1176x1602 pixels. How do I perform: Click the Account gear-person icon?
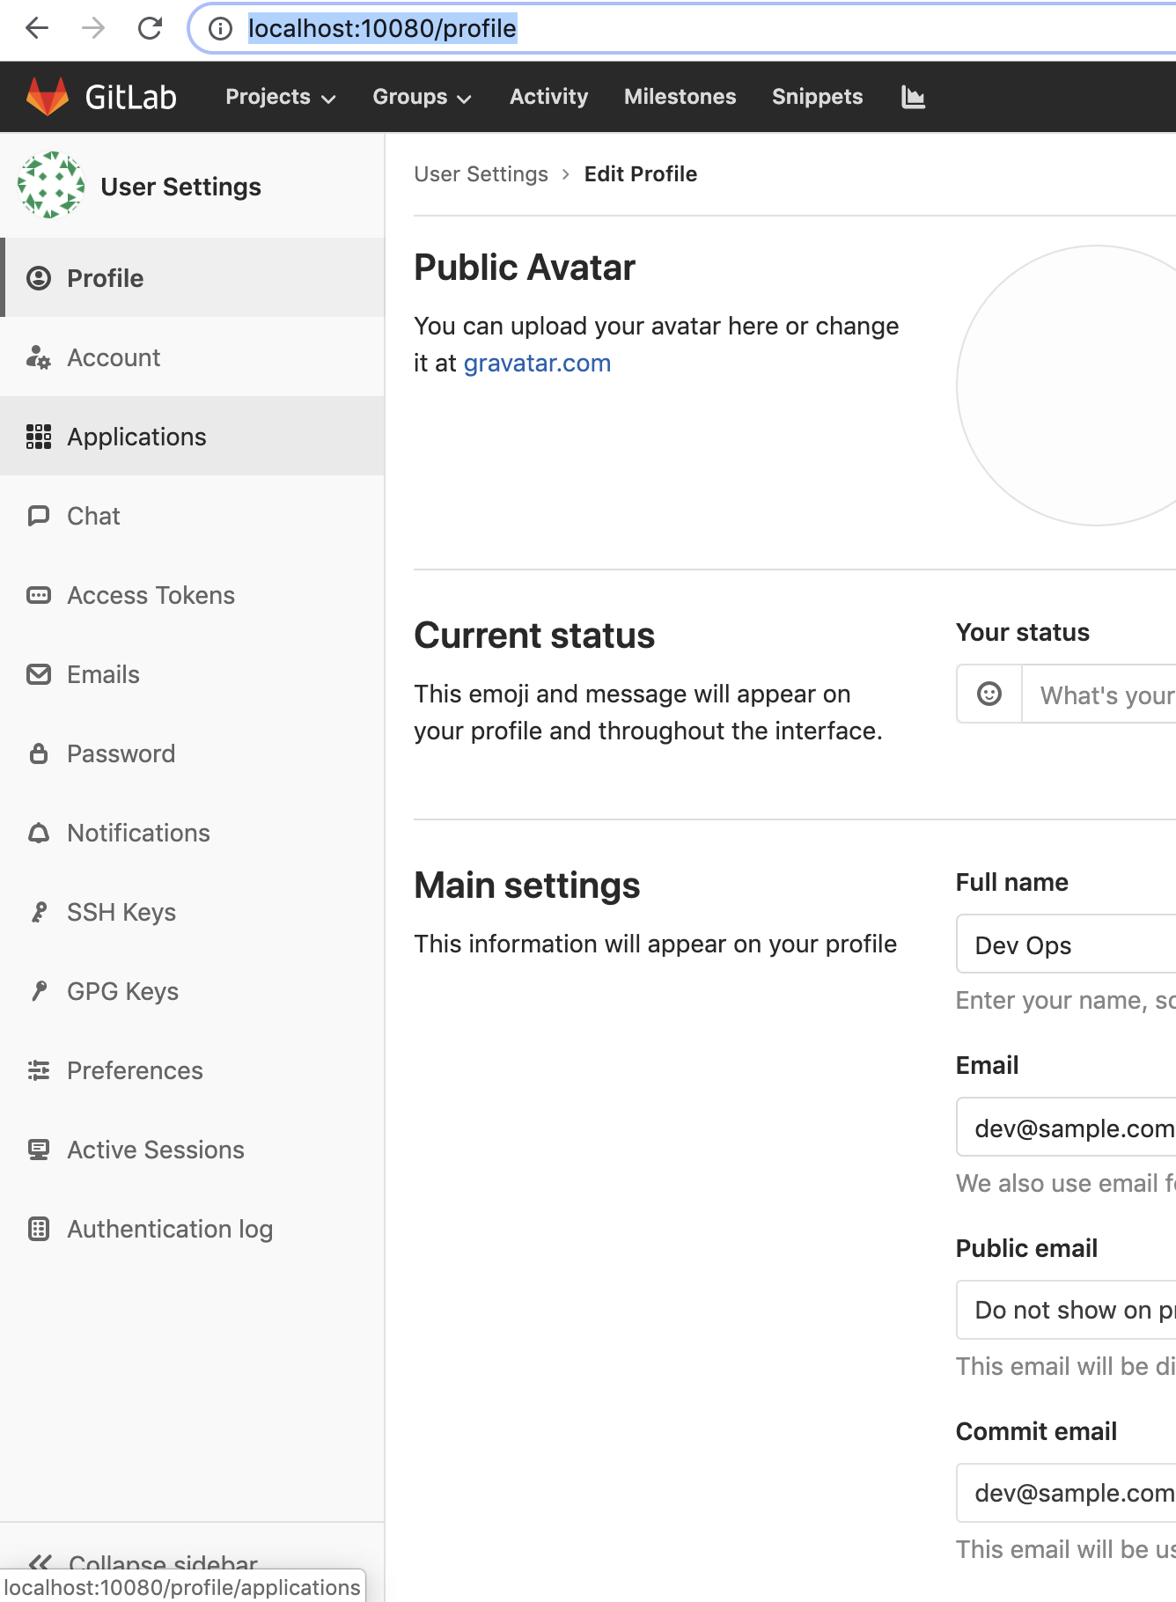coord(39,357)
